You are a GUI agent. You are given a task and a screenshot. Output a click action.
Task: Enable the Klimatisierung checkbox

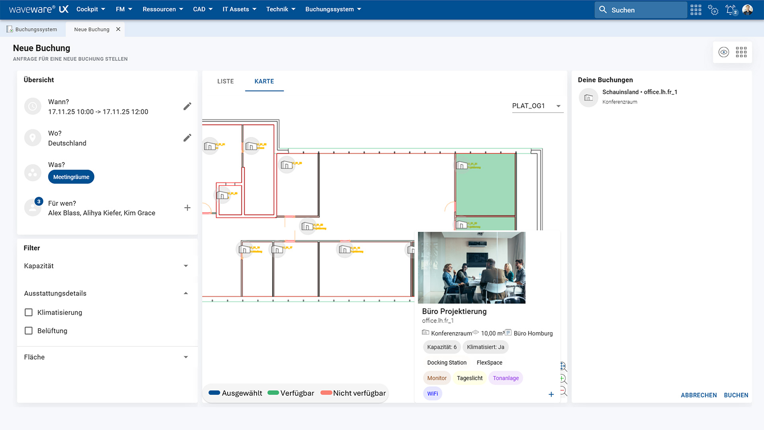(x=29, y=313)
